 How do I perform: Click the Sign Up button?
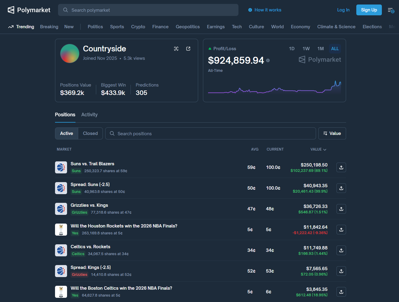[369, 10]
